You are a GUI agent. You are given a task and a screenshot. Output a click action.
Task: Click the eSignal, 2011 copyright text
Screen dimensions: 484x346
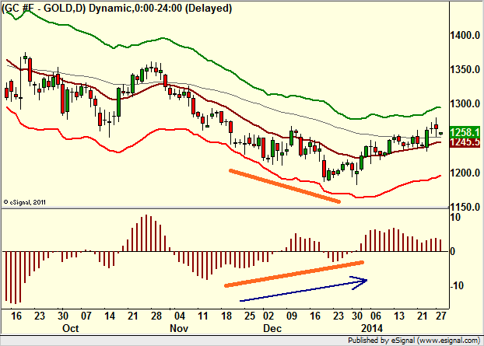point(25,202)
